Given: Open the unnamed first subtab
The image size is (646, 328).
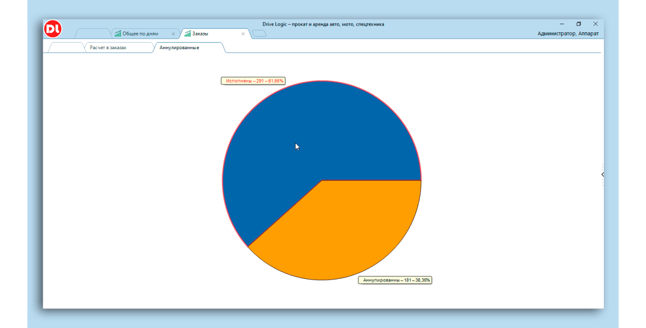Looking at the screenshot, I should tap(66, 48).
